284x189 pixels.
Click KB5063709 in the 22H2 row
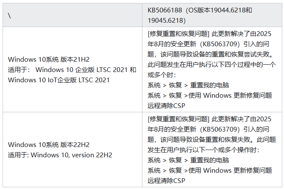(x=220, y=129)
